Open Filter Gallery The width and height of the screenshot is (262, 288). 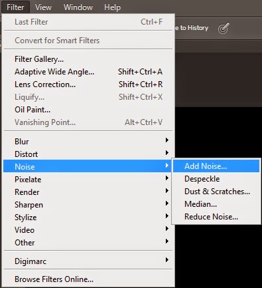pos(88,59)
